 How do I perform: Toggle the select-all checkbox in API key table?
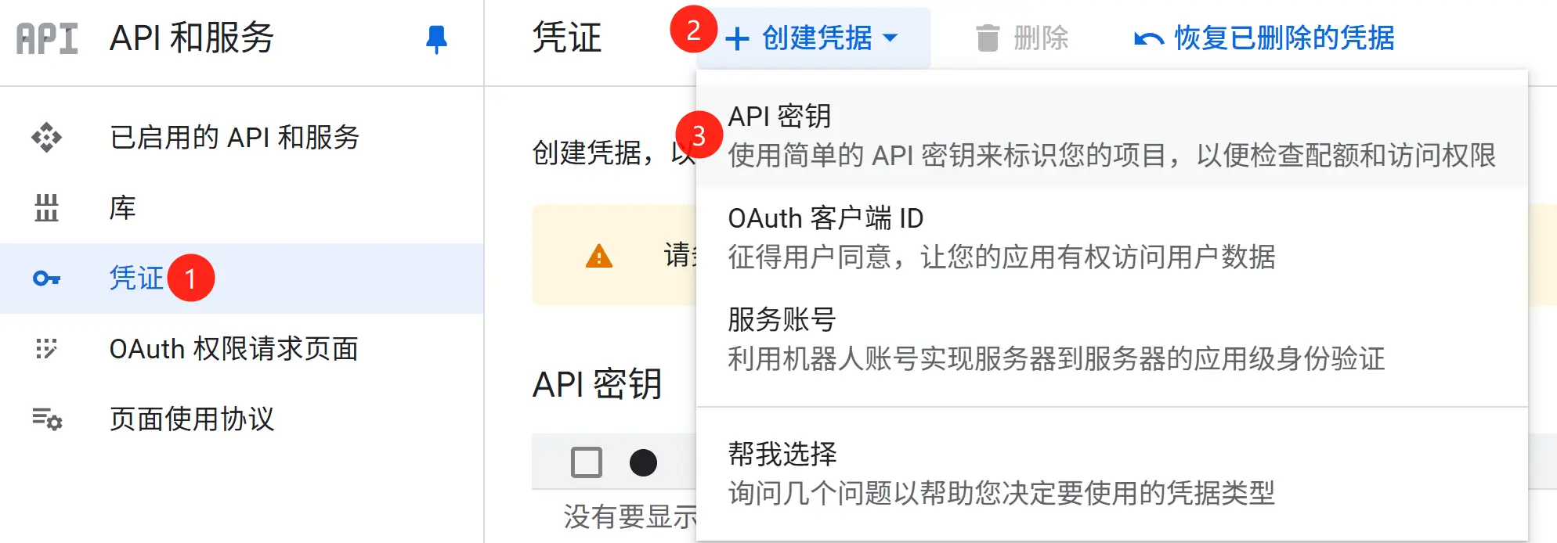(x=587, y=462)
